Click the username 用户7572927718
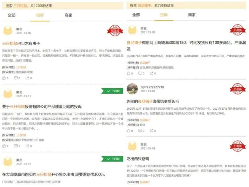 tap(152, 87)
